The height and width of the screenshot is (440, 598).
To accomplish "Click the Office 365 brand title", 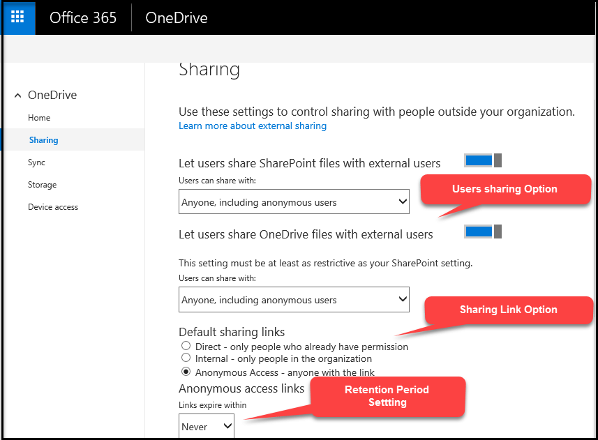I will tap(83, 17).
